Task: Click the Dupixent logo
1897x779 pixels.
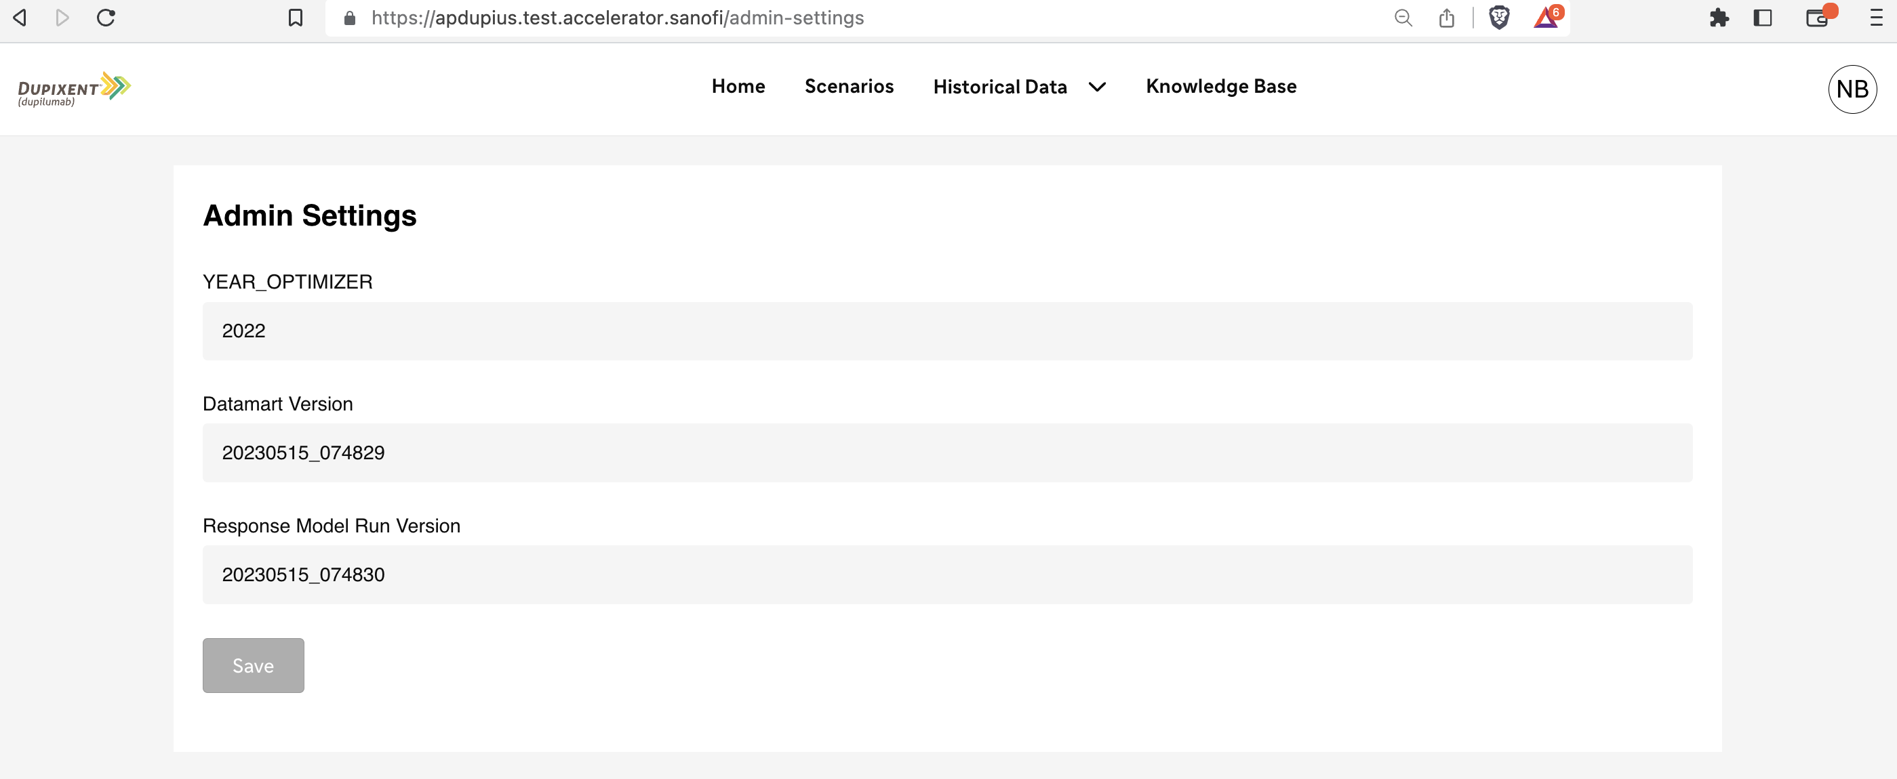Action: tap(74, 89)
